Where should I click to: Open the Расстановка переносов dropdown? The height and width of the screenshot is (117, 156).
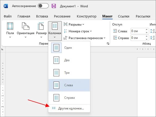[x=84, y=38]
